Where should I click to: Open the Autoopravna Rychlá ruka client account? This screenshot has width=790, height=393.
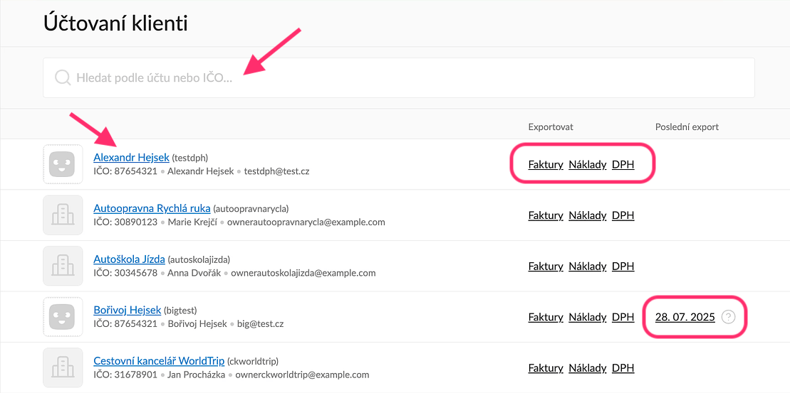[x=152, y=208]
